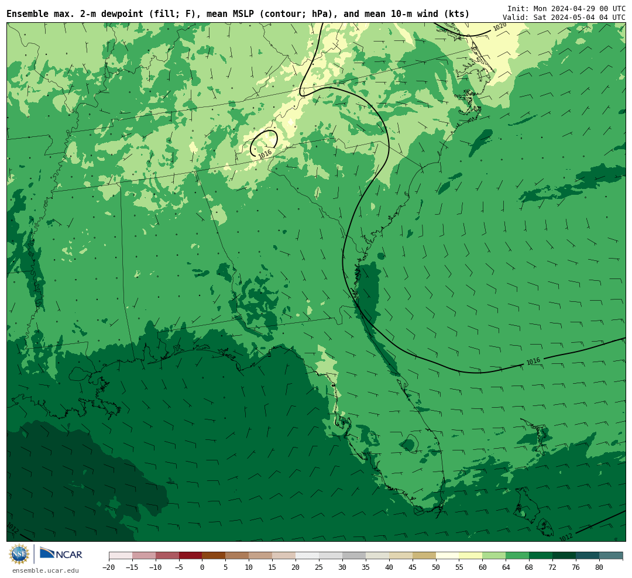Click the Init: Mon 2024-04-29 00 UTC text
The width and height of the screenshot is (632, 578).
point(566,8)
